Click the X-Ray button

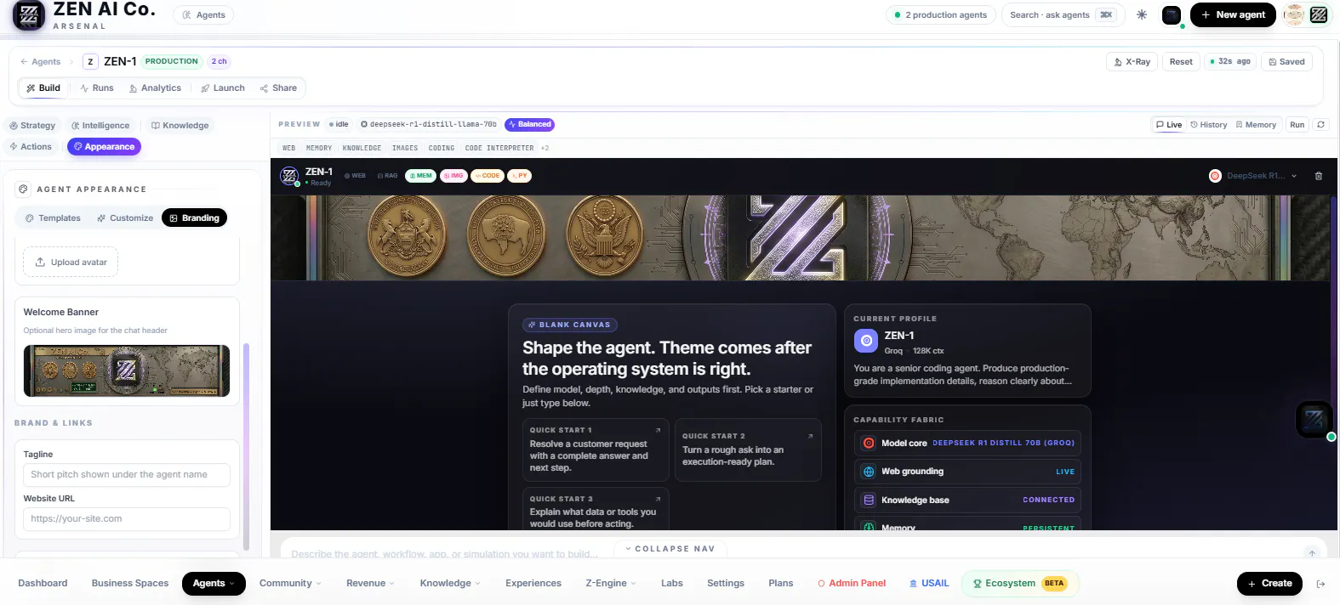point(1132,61)
